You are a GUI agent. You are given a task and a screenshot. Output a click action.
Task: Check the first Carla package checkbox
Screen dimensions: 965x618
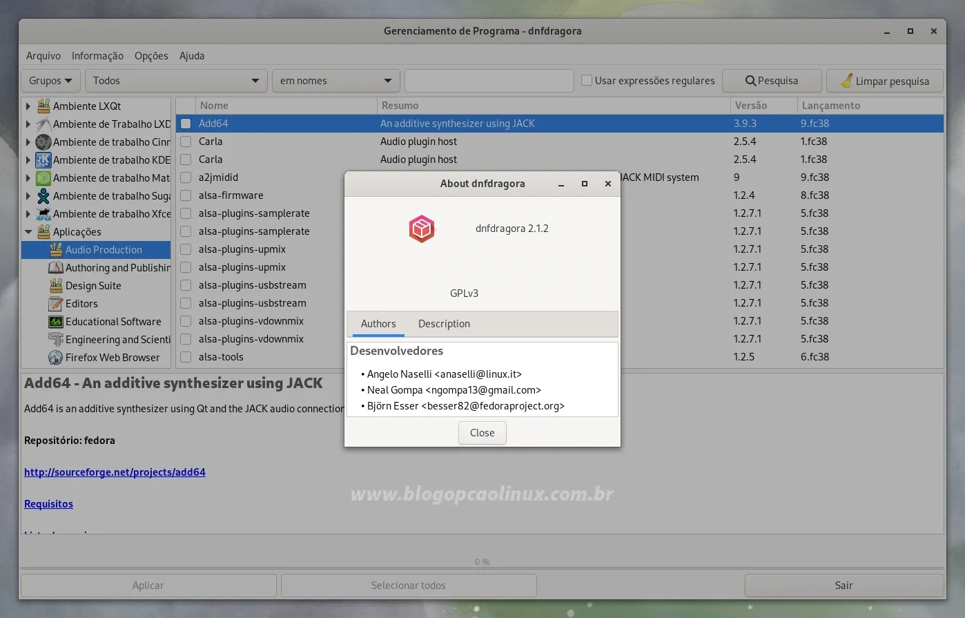pos(186,142)
